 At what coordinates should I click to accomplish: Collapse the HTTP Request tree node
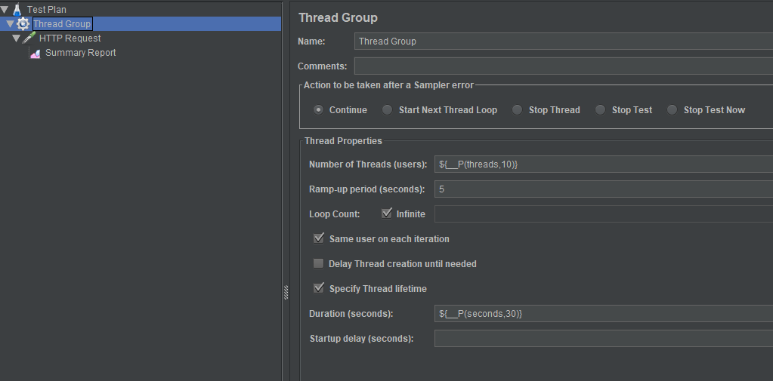click(17, 38)
